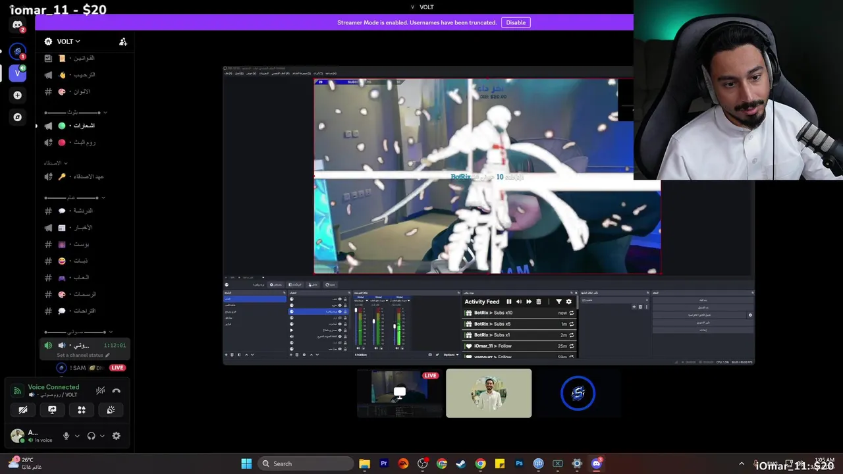Screen dimensions: 843x474
Task: Join the روم البث voice channel
Action: [84, 142]
